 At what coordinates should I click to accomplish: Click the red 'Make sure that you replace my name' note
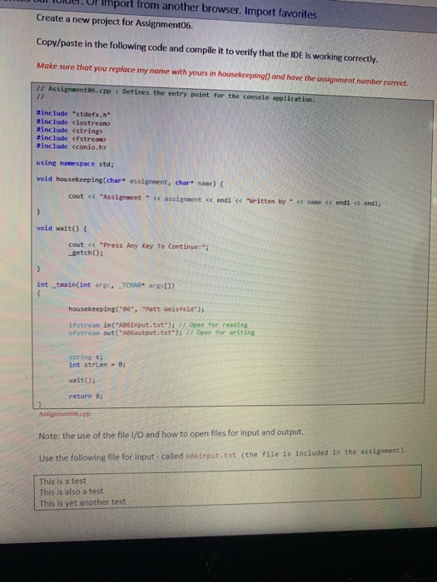tap(222, 74)
